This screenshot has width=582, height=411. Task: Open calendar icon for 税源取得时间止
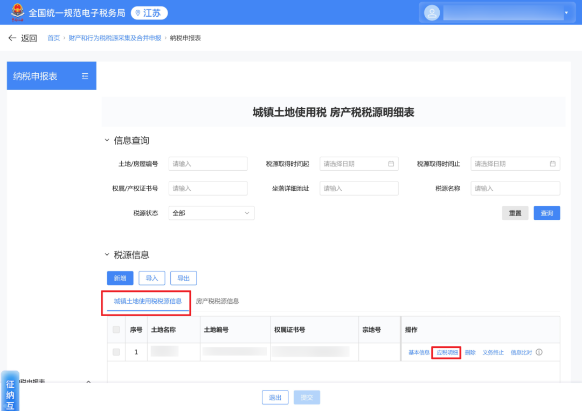point(553,164)
